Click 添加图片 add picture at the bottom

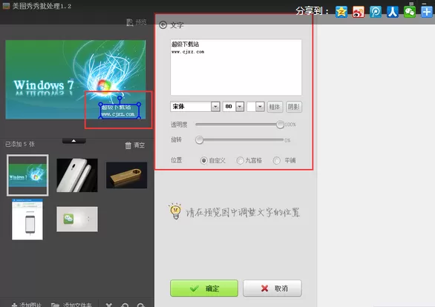[x=27, y=305]
